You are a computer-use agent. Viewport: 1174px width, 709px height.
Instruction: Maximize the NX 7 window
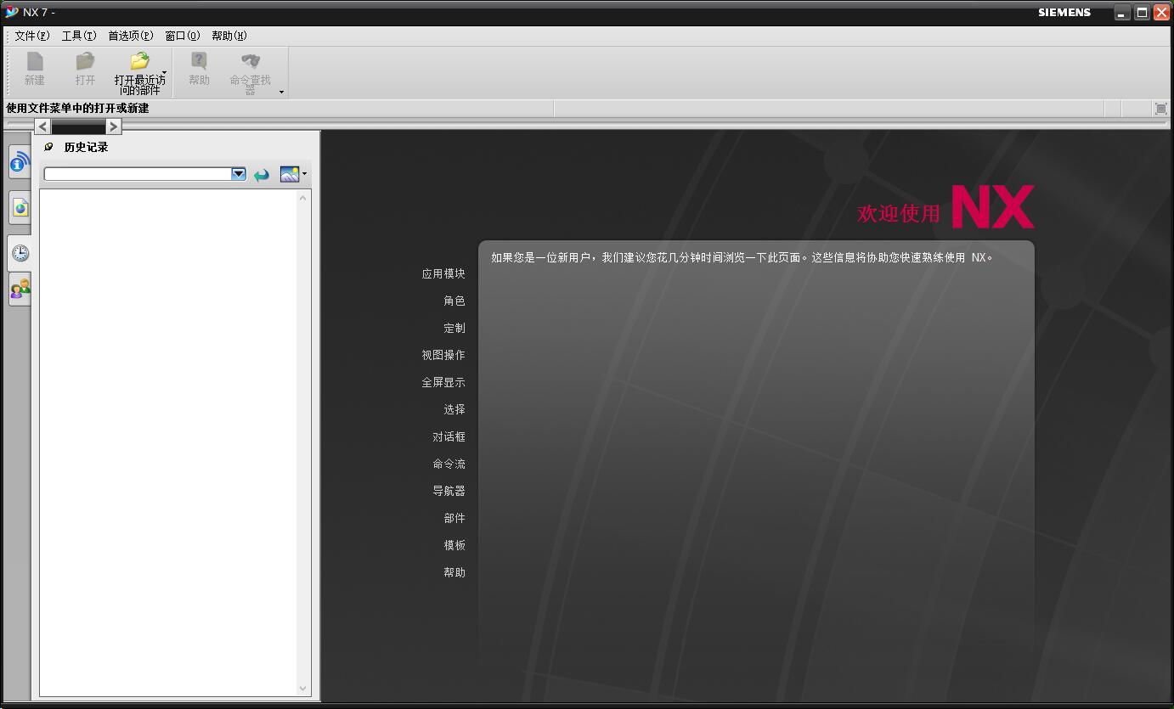(x=1143, y=13)
